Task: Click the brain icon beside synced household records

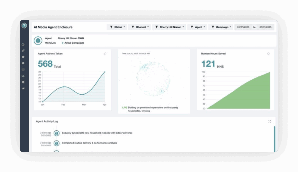Action: (x=56, y=133)
